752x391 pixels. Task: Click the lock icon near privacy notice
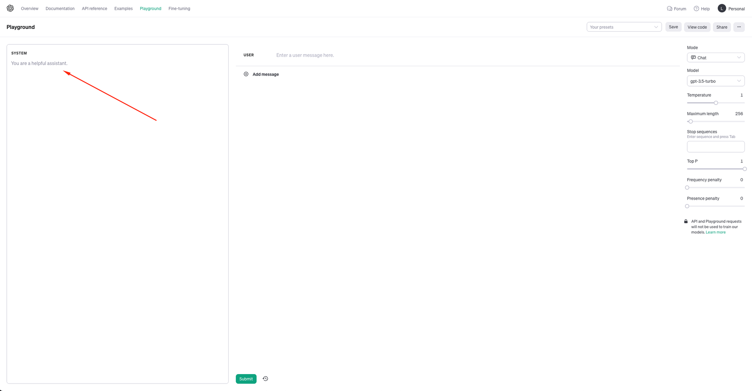click(686, 221)
